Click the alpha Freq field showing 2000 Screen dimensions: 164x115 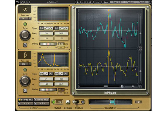pyautogui.click(x=61, y=33)
